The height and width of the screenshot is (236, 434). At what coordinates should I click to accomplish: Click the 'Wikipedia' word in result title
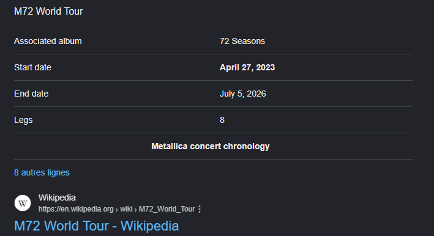coord(150,226)
